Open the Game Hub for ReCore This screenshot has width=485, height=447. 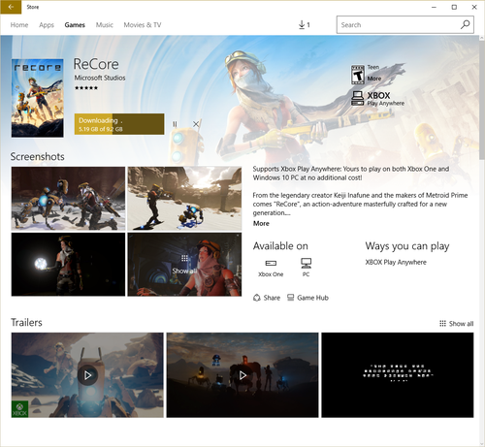[x=307, y=298]
